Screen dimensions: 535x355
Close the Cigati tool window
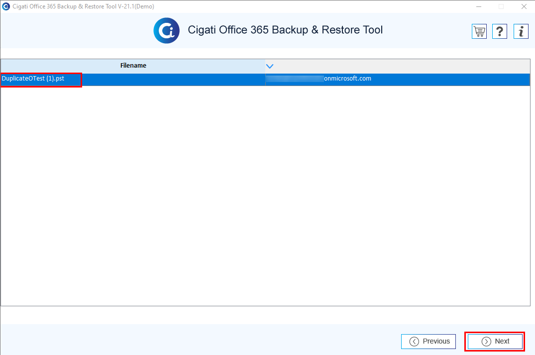tap(524, 6)
